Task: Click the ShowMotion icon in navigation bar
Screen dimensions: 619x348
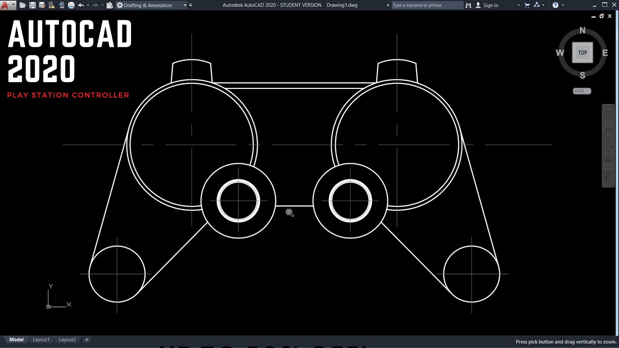Action: (x=607, y=174)
